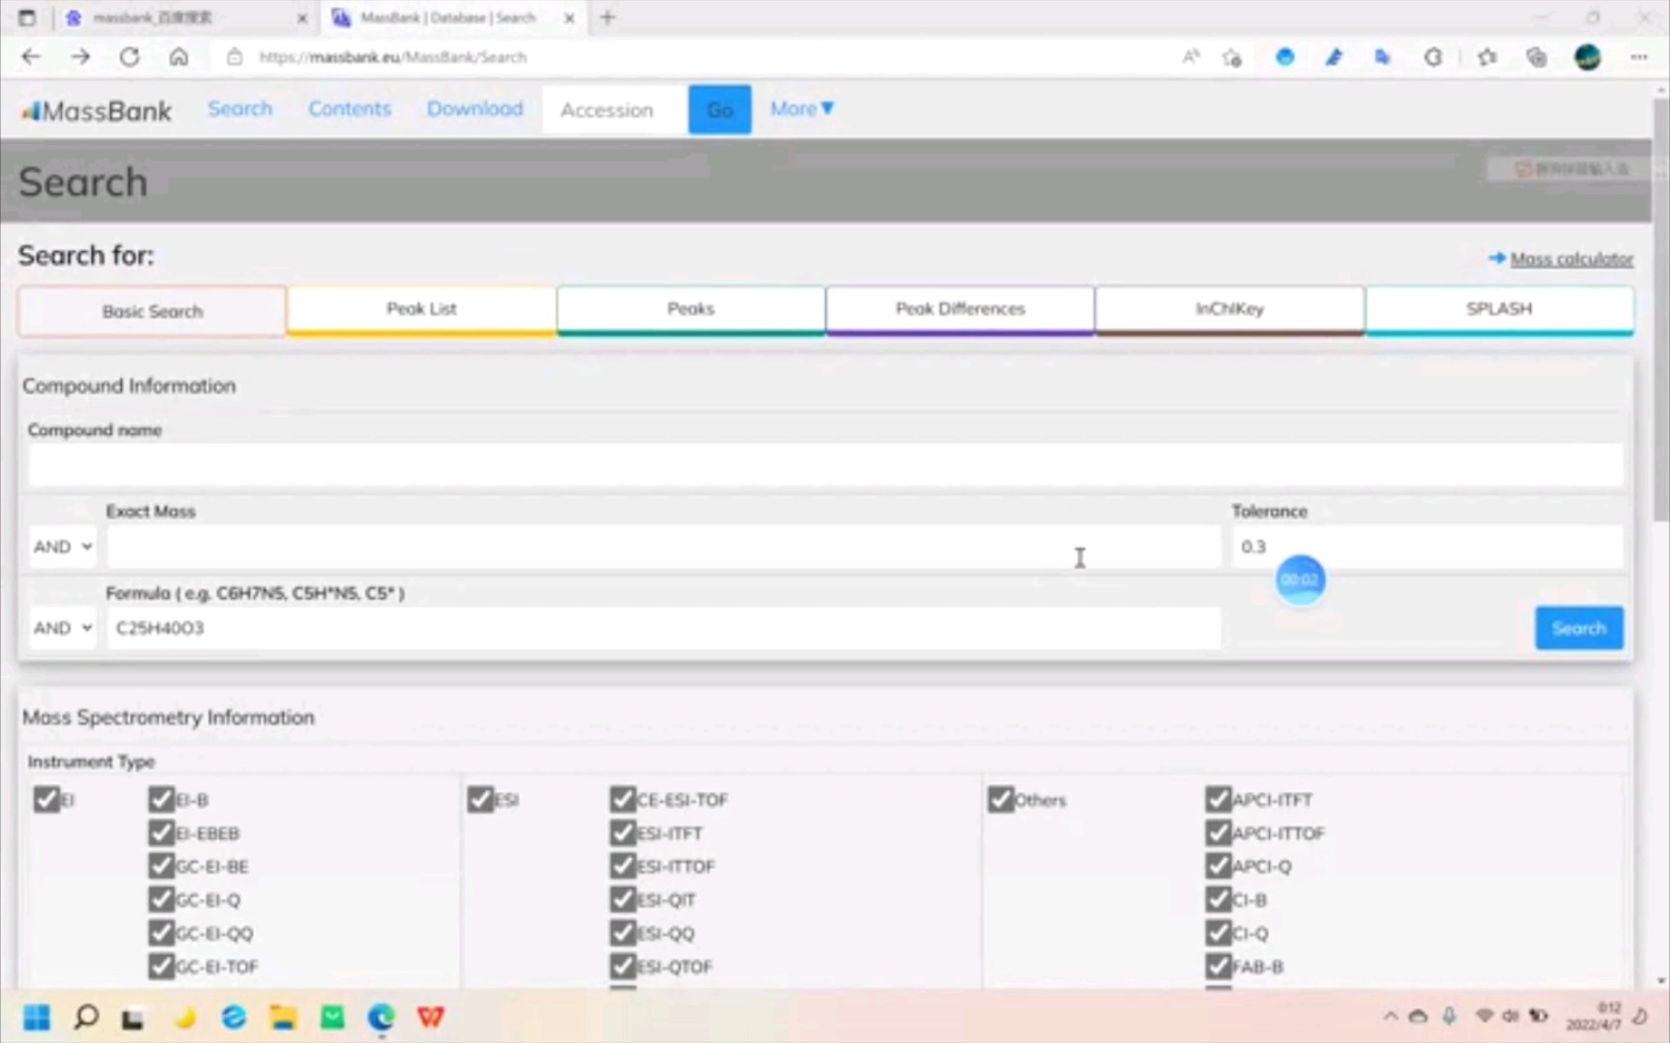Image resolution: width=1670 pixels, height=1043 pixels.
Task: Click the Formula field containing C25H40O3
Action: coord(664,628)
